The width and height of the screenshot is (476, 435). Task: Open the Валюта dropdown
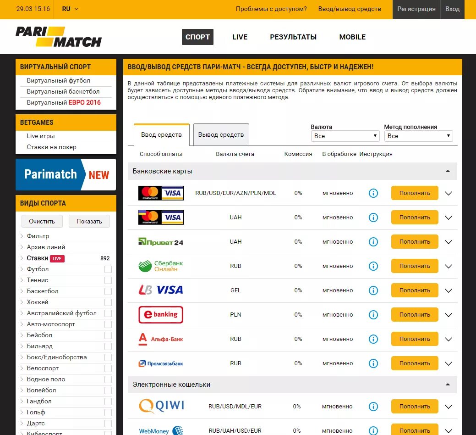click(x=345, y=136)
